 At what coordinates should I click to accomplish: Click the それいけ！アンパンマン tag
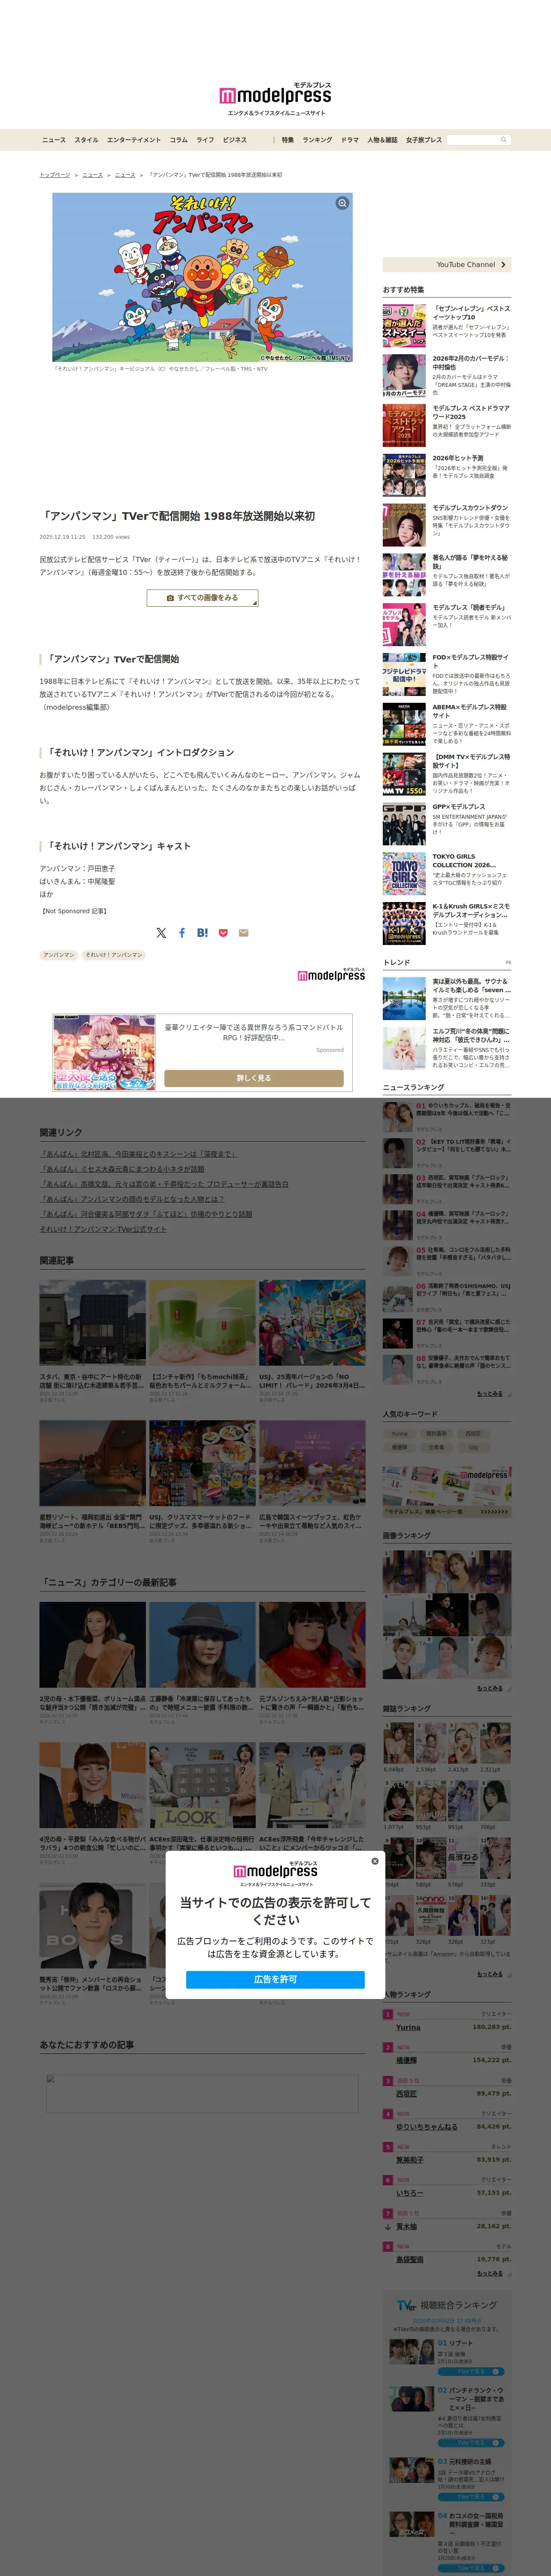pos(114,955)
